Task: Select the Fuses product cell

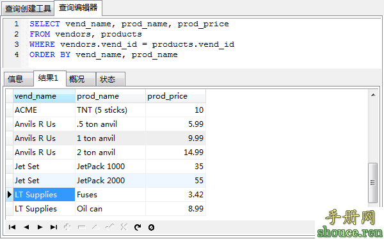Action: point(110,195)
